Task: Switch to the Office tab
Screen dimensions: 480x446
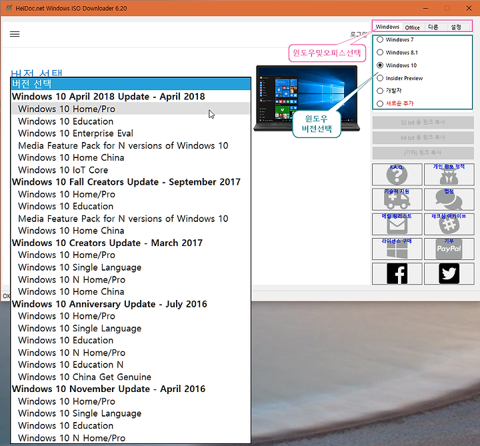Action: coord(413,27)
